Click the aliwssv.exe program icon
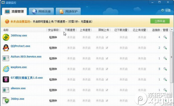 click(6, 90)
